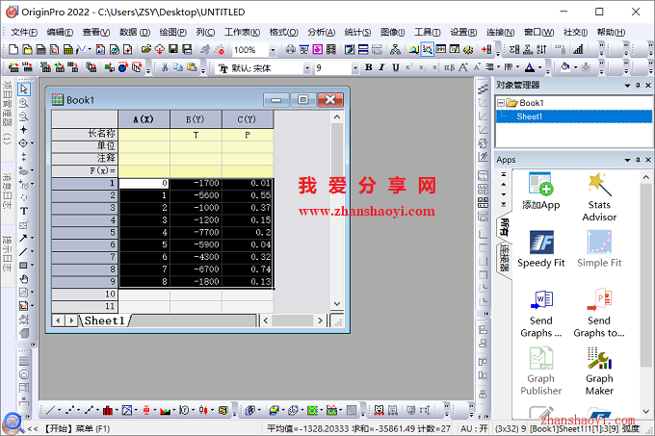Toggle subscript formatting
Viewport: 655px width, 436px height.
click(422, 67)
